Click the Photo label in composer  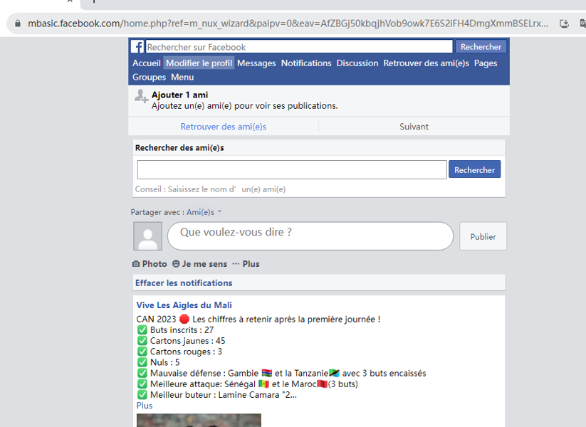tap(155, 264)
